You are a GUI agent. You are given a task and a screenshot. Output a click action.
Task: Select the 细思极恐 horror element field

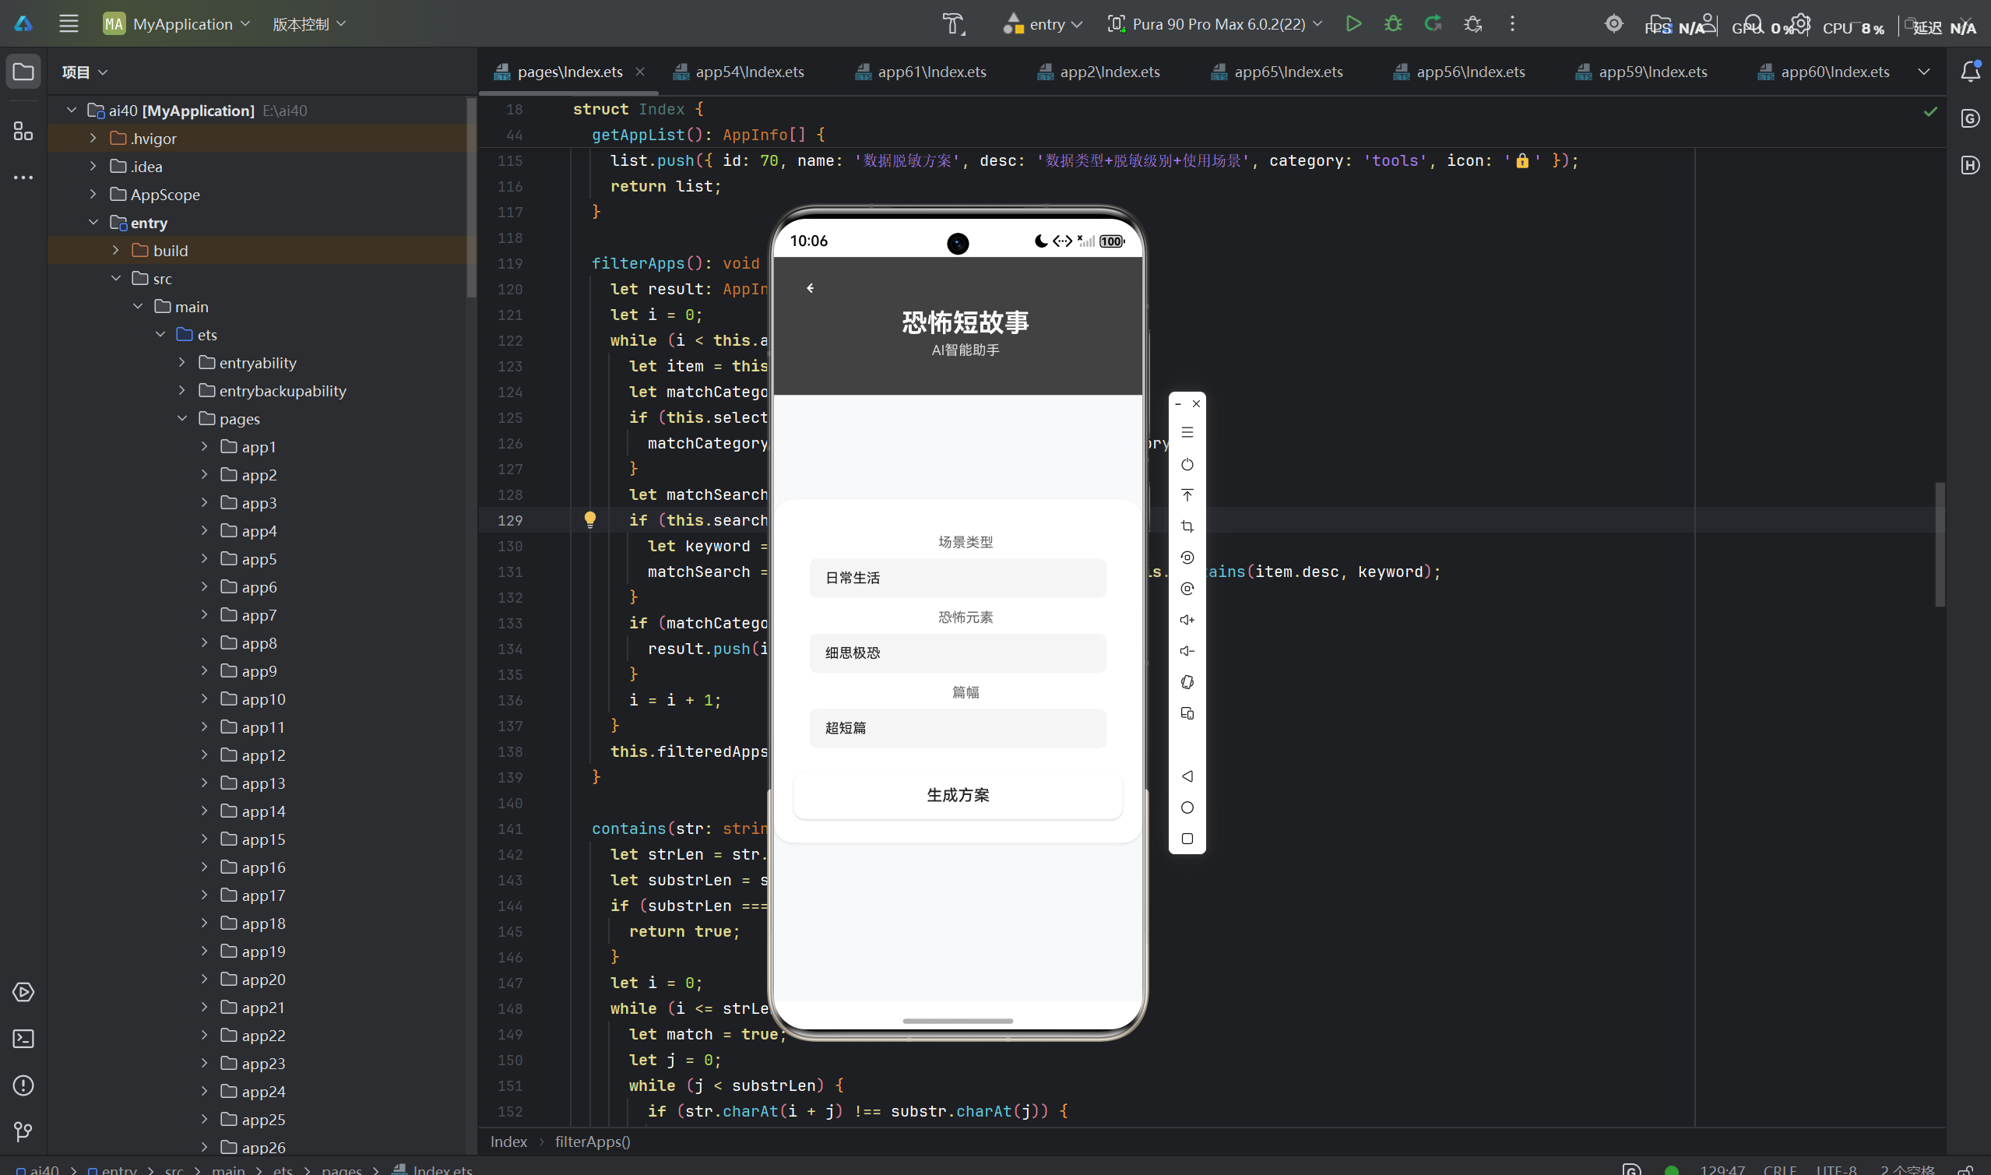[958, 653]
